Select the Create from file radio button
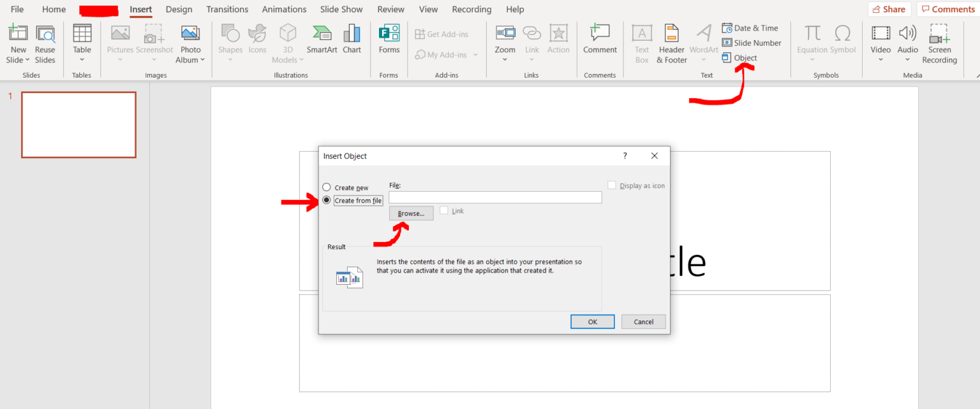980x409 pixels. [326, 199]
